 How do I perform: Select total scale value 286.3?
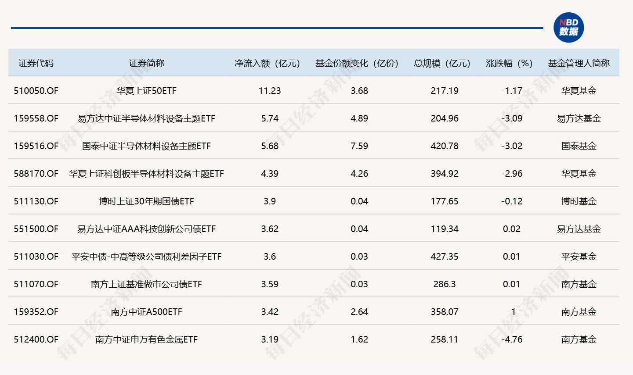click(x=445, y=284)
